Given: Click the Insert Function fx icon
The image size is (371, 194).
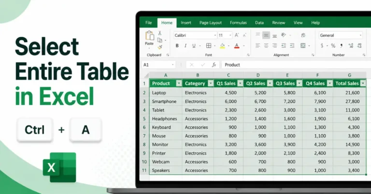Looking at the screenshot, I should pyautogui.click(x=214, y=65).
